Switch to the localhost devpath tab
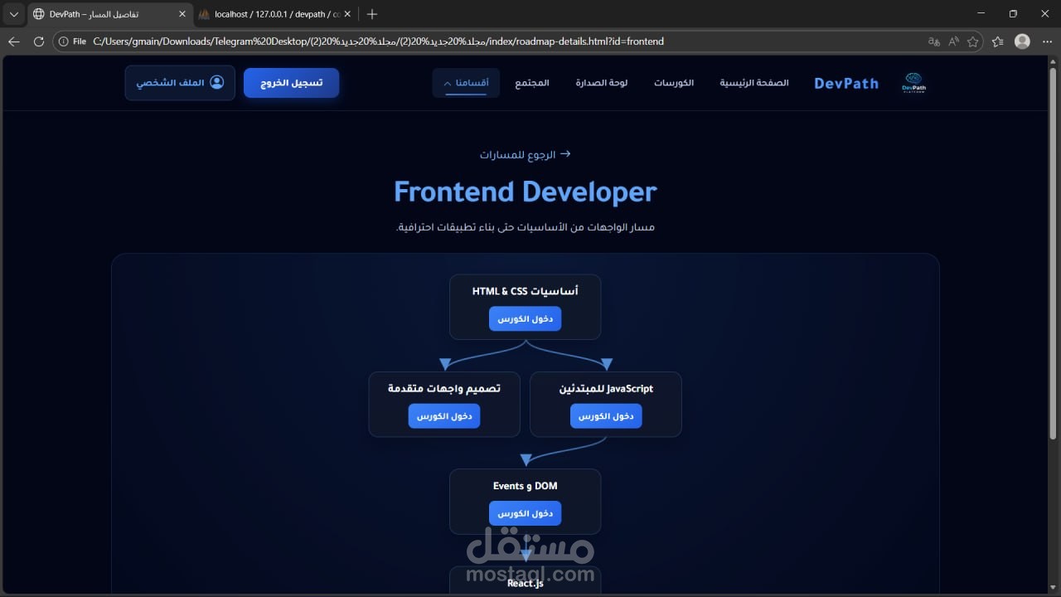1061x597 pixels. (276, 14)
